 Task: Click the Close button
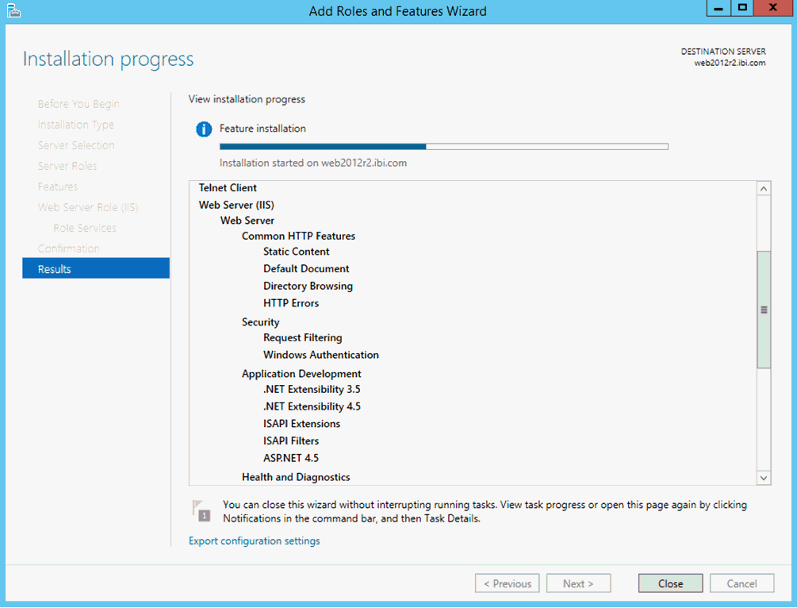[x=670, y=583]
